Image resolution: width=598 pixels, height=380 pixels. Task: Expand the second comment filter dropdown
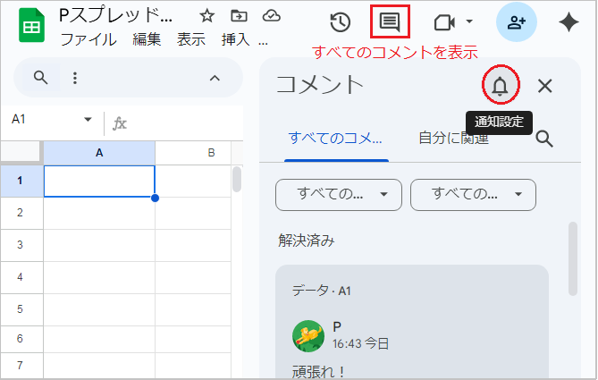coord(472,193)
